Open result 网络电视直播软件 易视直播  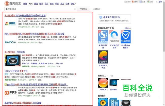[34, 34]
